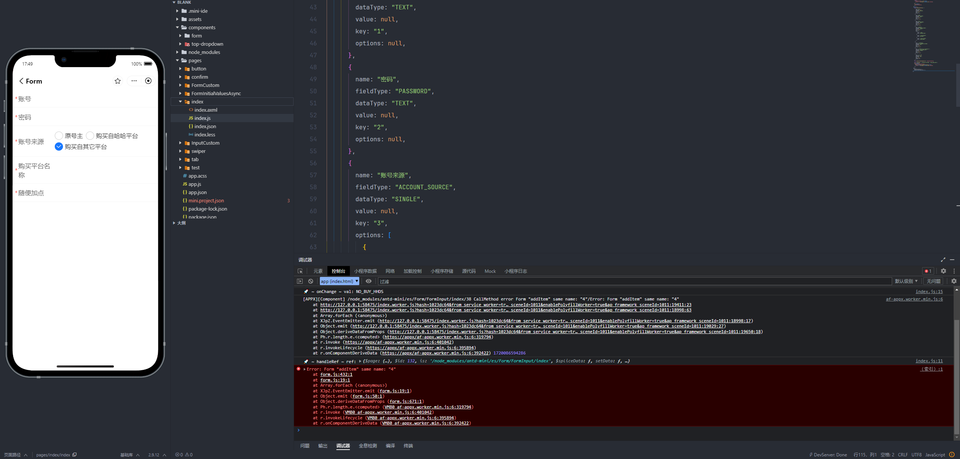Image resolution: width=960 pixels, height=459 pixels.
Task: Collapse the pages folder
Action: click(x=177, y=60)
